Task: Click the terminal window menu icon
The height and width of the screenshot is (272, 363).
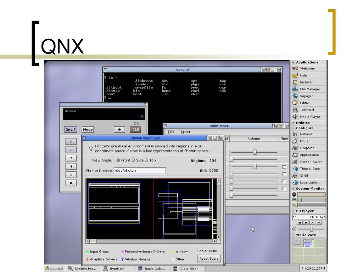Action: tap(106, 70)
